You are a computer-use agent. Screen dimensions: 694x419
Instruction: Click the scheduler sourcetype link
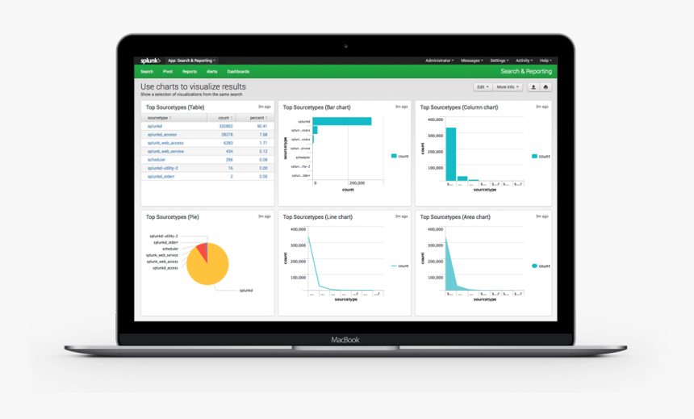point(157,160)
